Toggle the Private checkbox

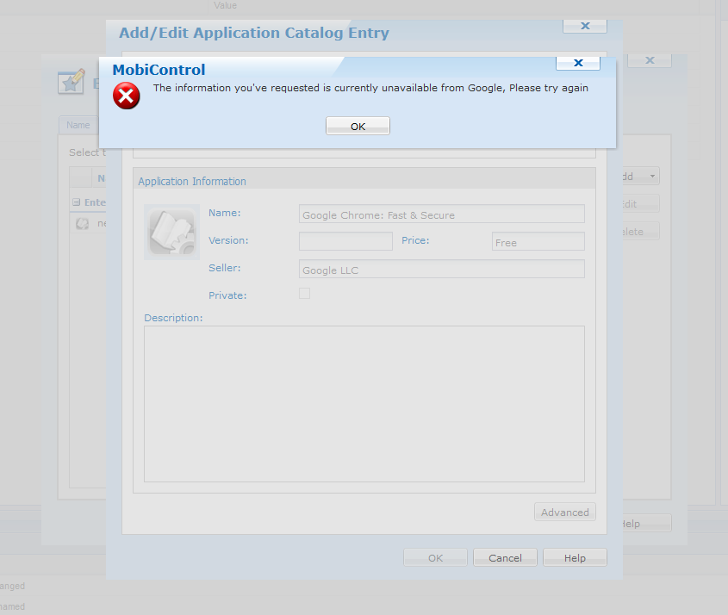[304, 294]
